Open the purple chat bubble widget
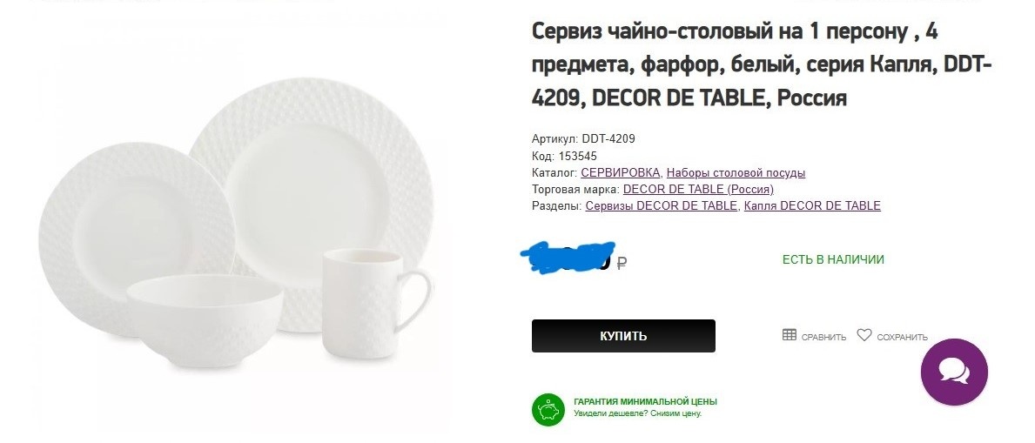 click(x=954, y=373)
